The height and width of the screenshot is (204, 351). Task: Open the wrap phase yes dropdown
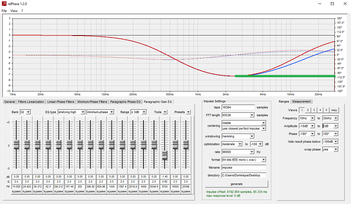tap(330, 149)
